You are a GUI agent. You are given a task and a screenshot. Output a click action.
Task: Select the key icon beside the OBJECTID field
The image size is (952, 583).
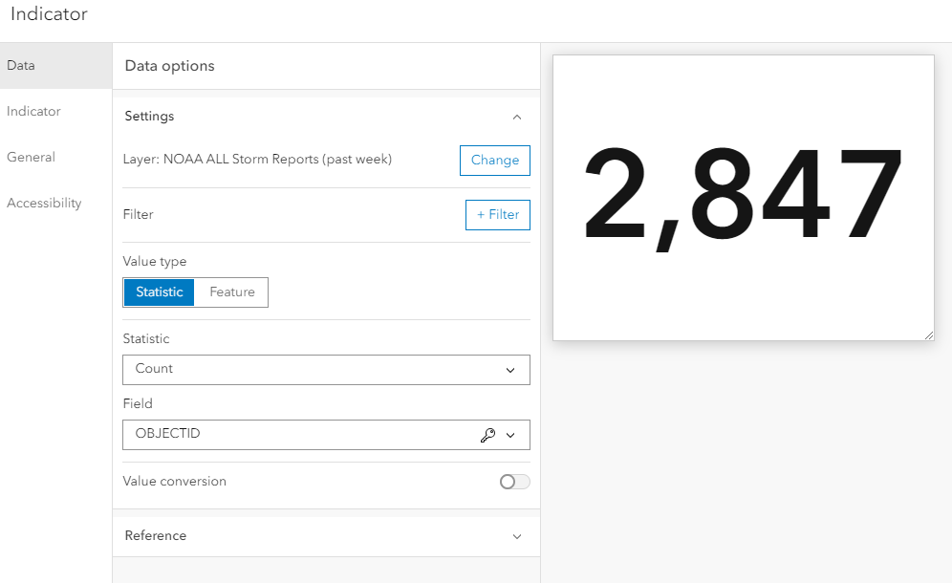coord(488,435)
